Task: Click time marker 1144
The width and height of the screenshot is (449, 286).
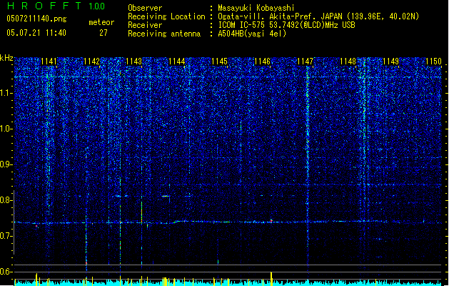Action: [x=177, y=61]
